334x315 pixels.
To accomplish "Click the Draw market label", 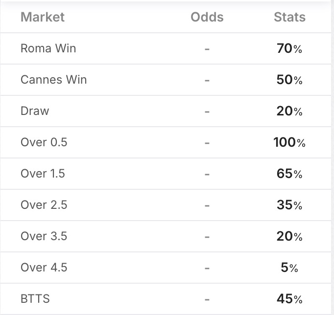I will click(35, 111).
